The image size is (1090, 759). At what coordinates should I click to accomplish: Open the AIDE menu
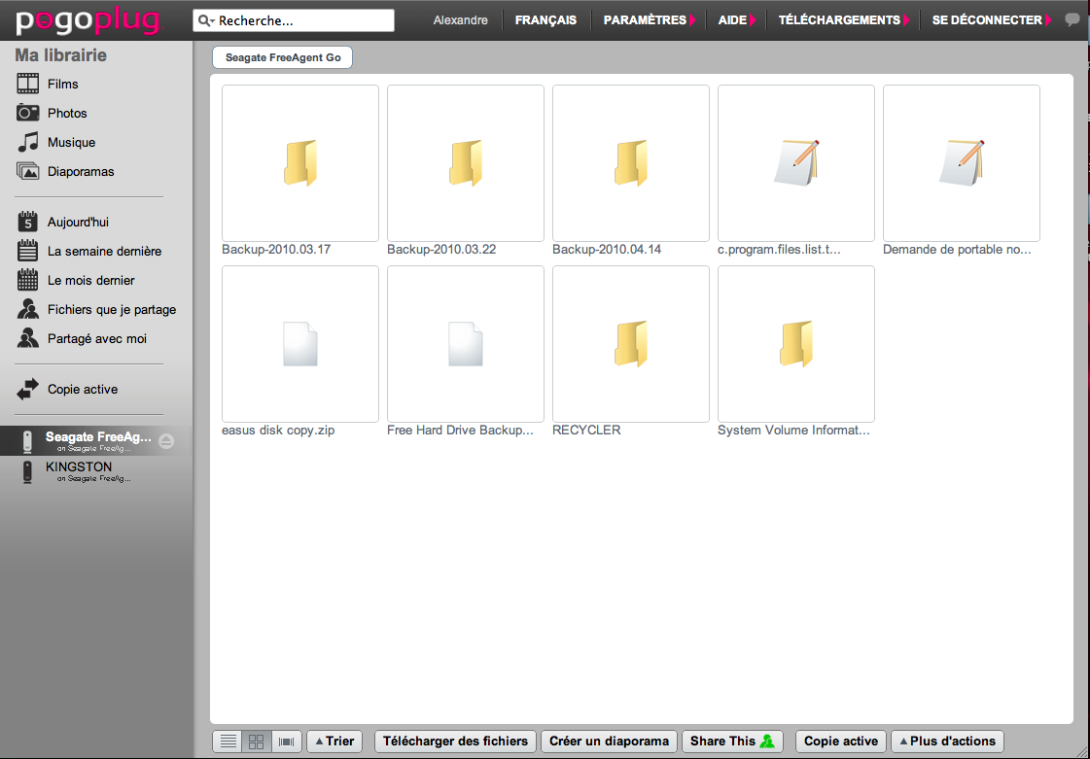tap(737, 20)
